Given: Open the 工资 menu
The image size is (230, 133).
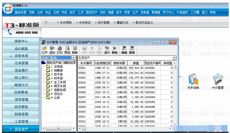Looking at the screenshot, I should 81,12.
